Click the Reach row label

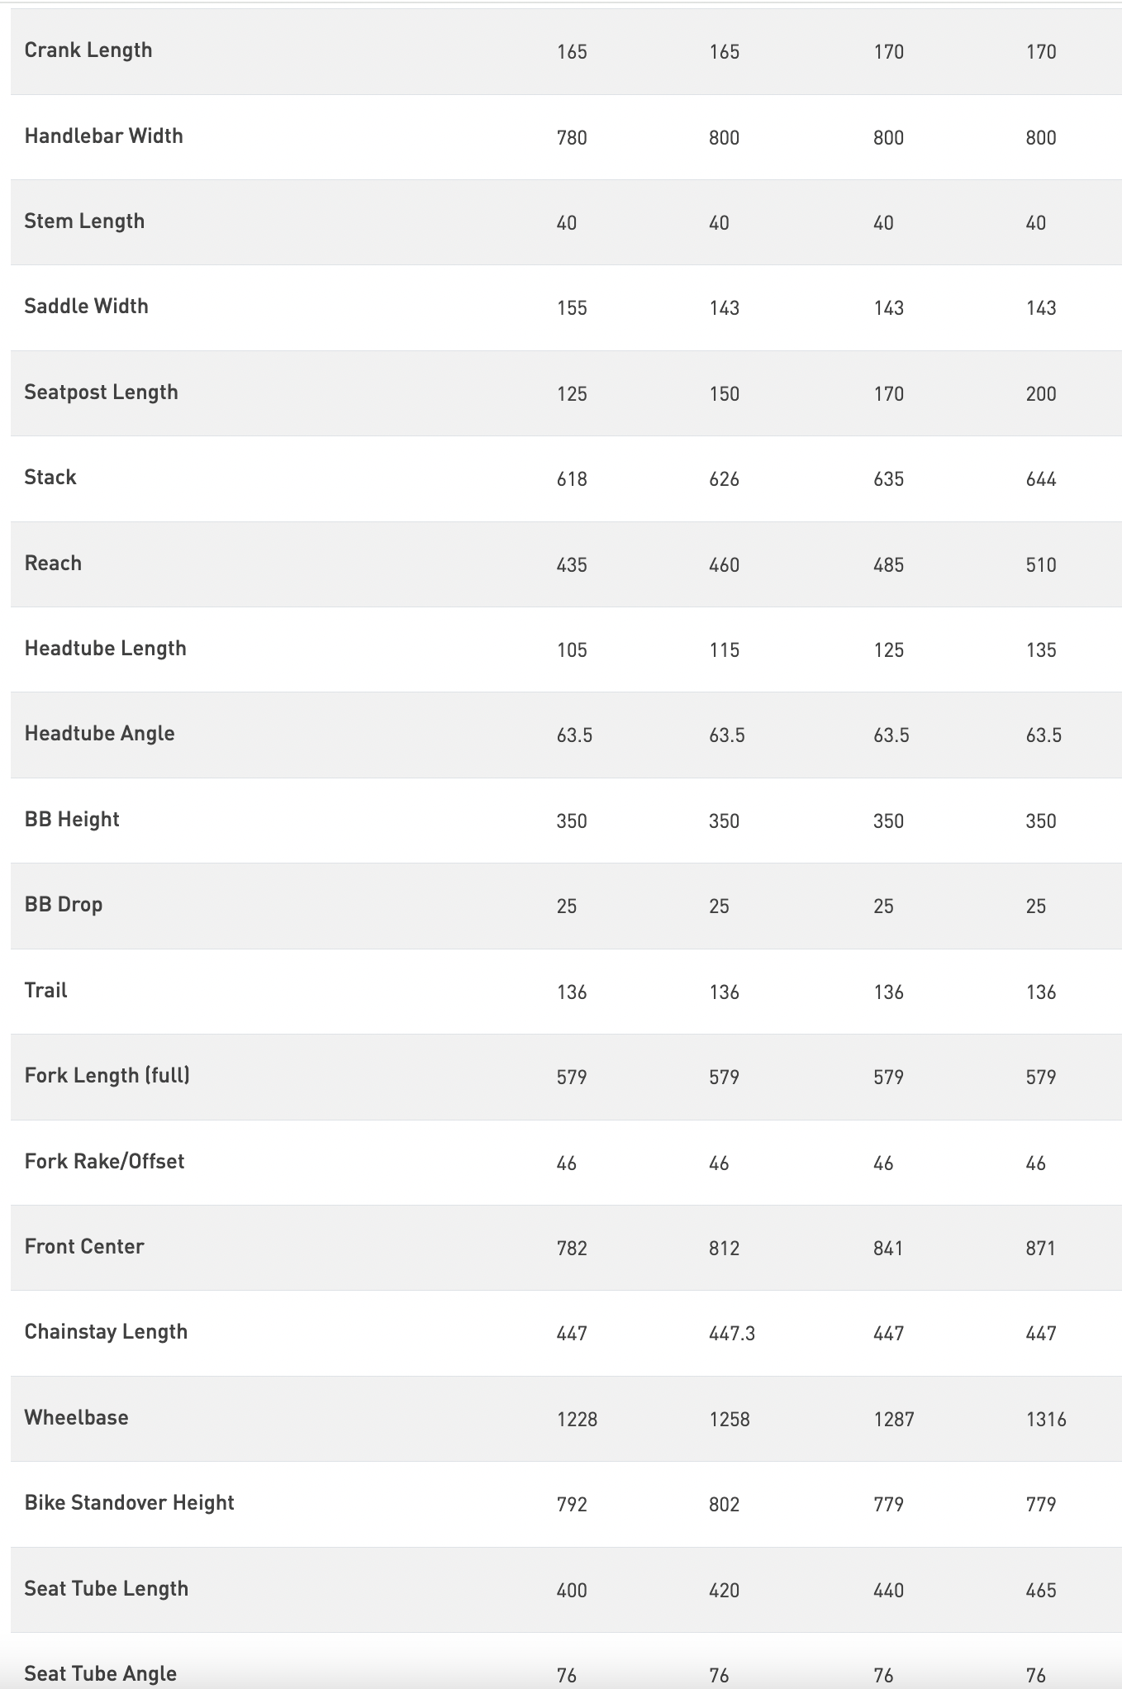[53, 564]
